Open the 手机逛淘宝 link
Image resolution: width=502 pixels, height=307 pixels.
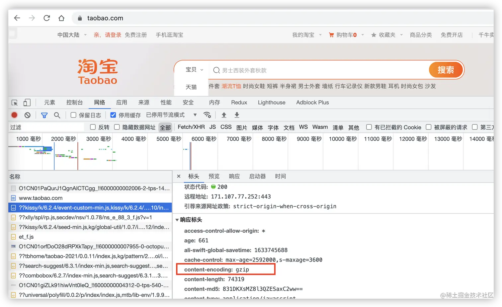[169, 35]
